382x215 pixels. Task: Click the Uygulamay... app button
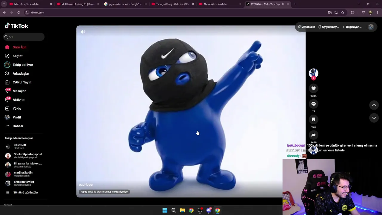tap(328, 27)
